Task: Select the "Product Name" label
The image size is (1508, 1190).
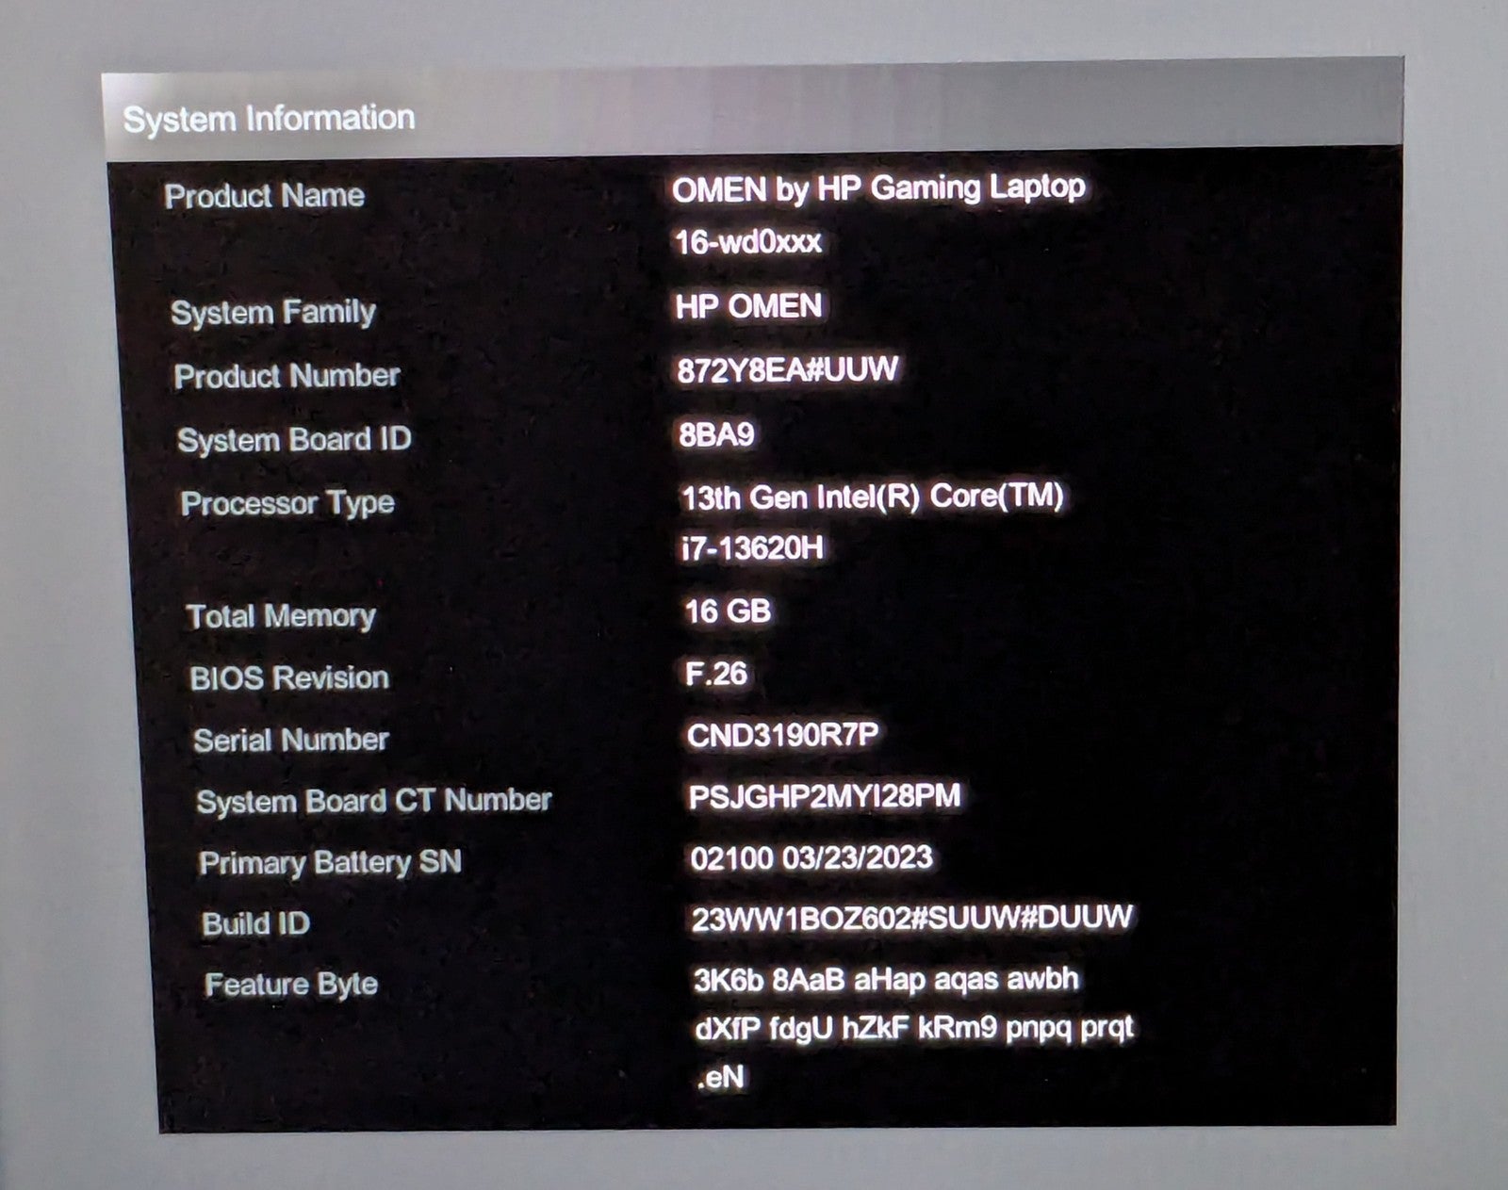Action: click(264, 195)
